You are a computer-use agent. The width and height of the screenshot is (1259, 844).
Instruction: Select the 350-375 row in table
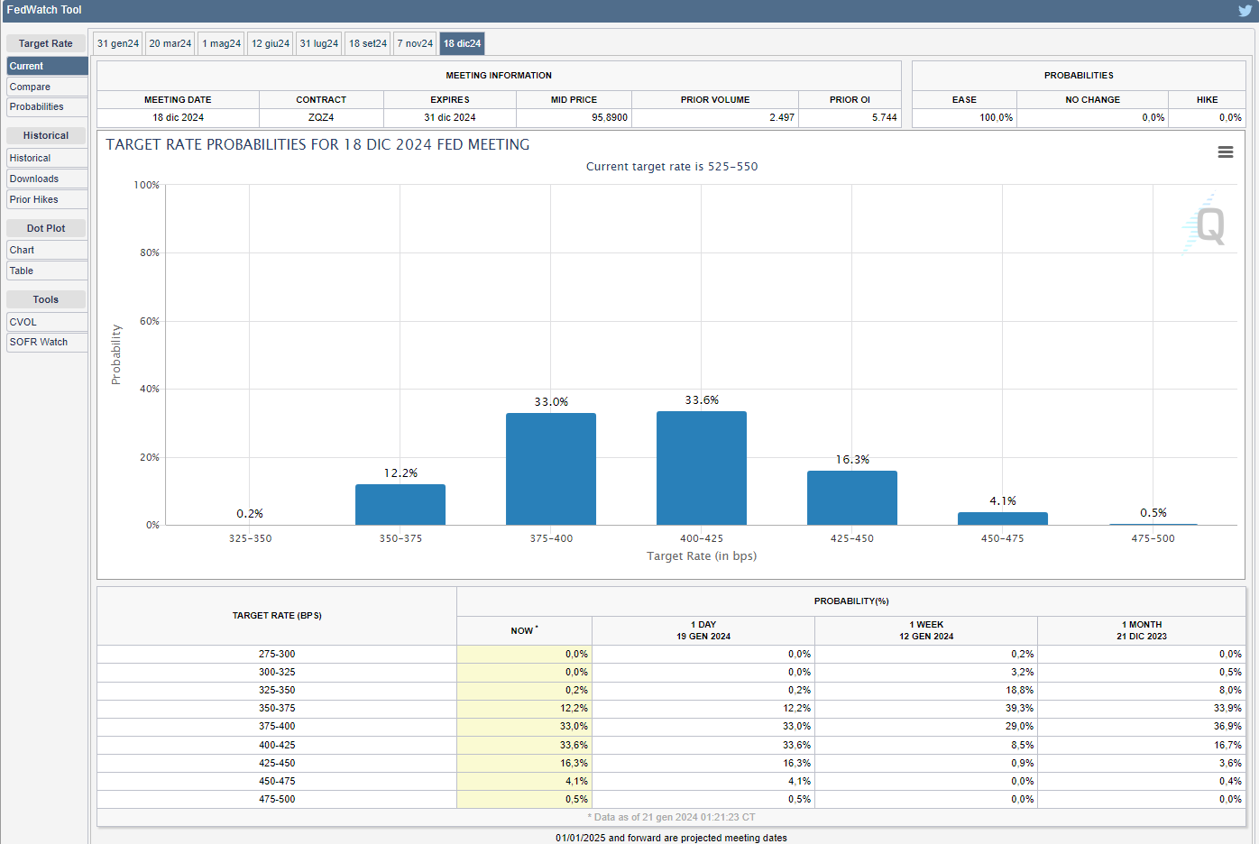point(277,708)
